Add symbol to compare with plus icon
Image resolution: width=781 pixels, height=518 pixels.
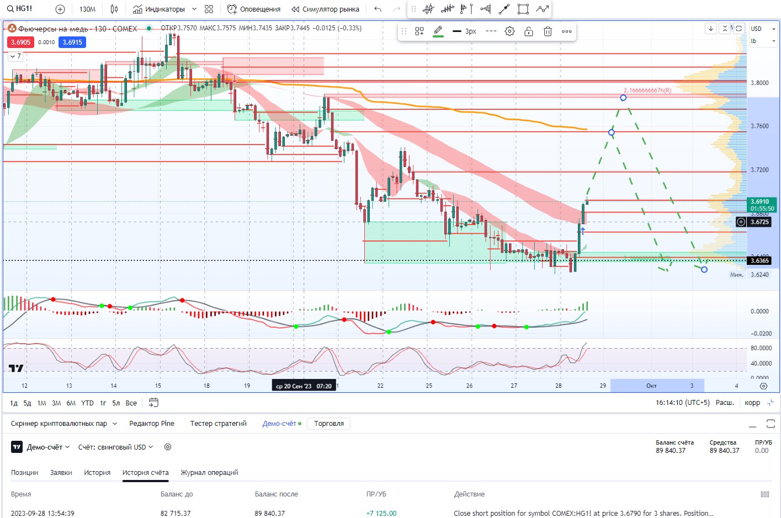tap(60, 9)
